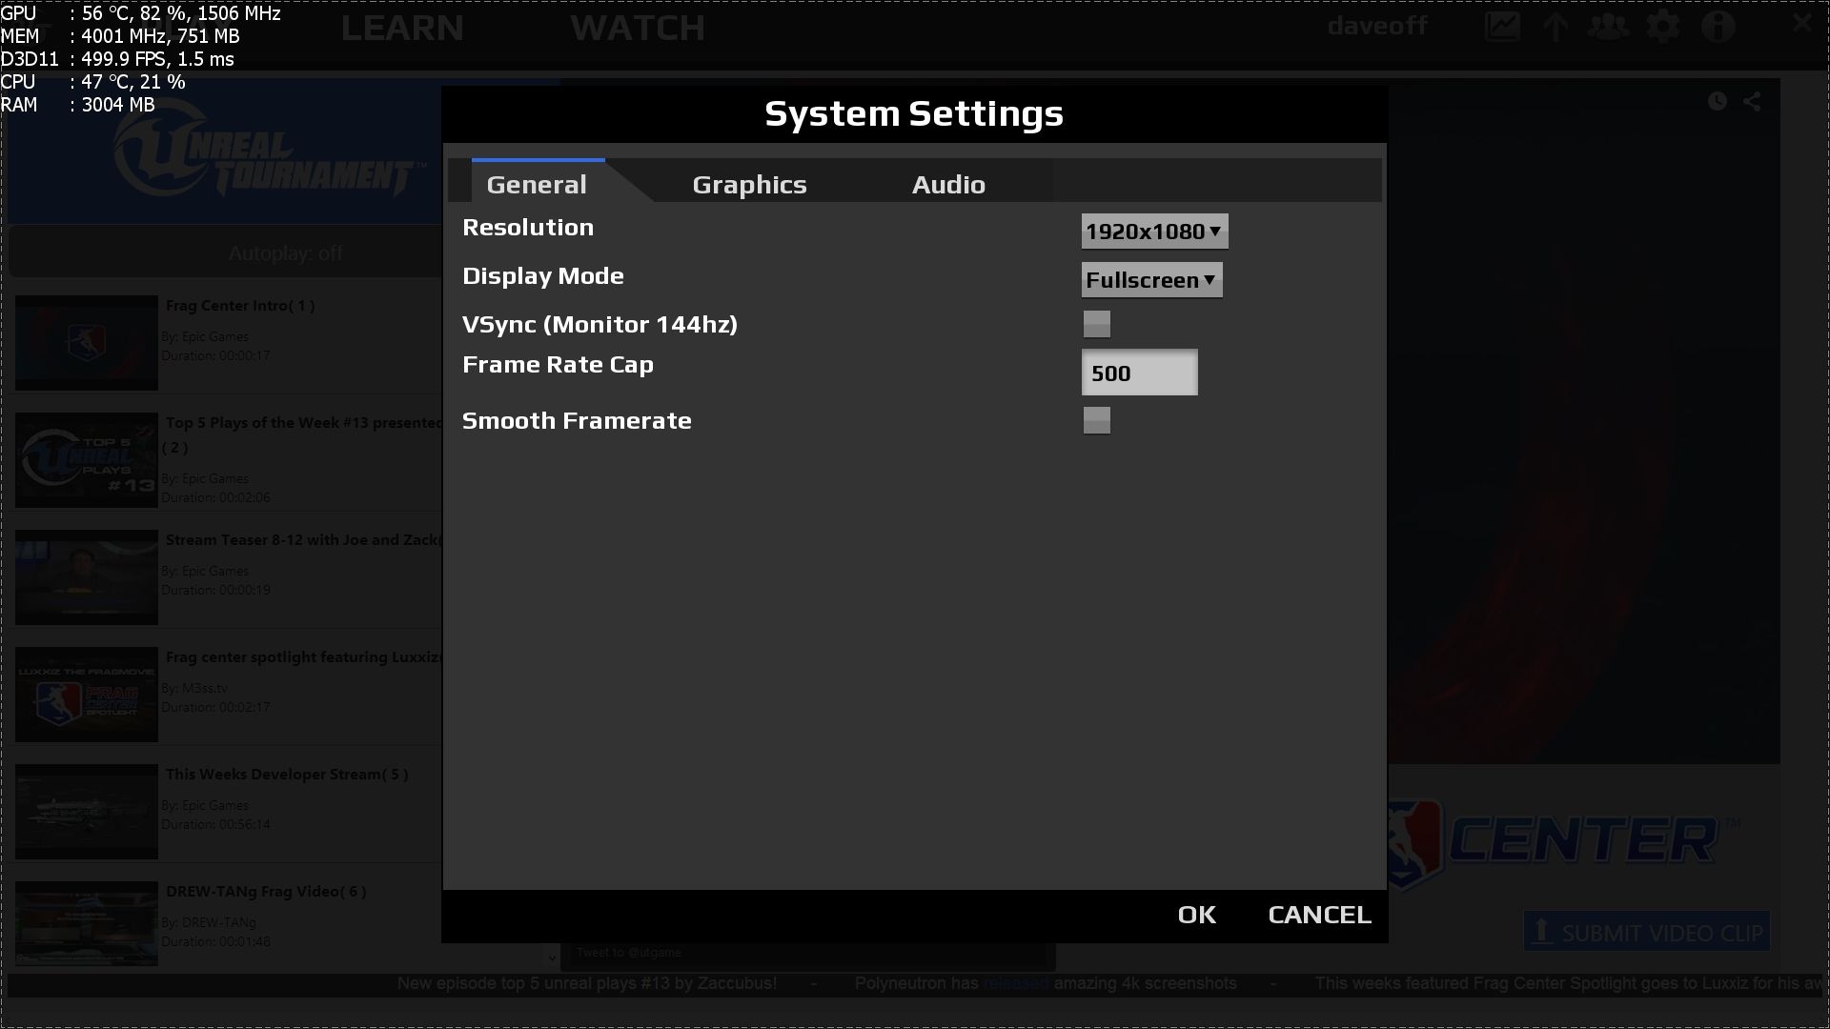Click the share icon on video
The height and width of the screenshot is (1029, 1830).
click(1752, 101)
